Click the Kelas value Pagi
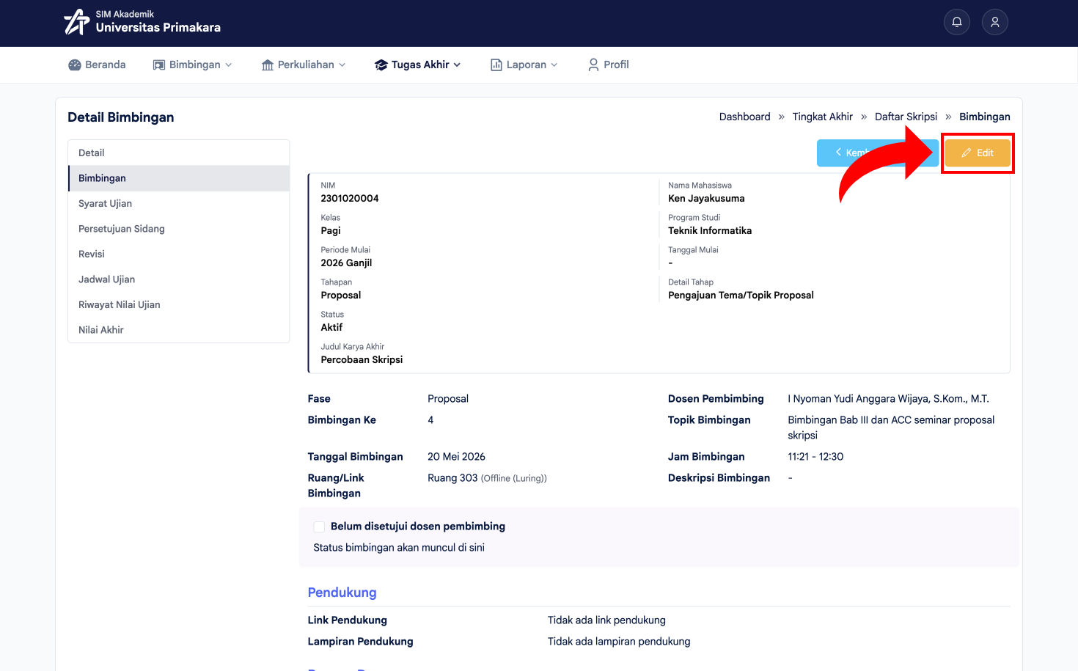The width and height of the screenshot is (1078, 671). tap(331, 230)
